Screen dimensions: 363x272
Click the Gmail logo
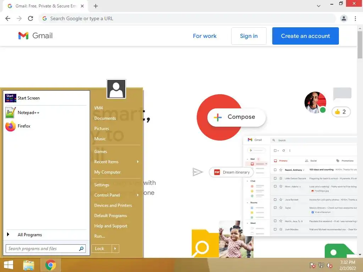pyautogui.click(x=35, y=36)
